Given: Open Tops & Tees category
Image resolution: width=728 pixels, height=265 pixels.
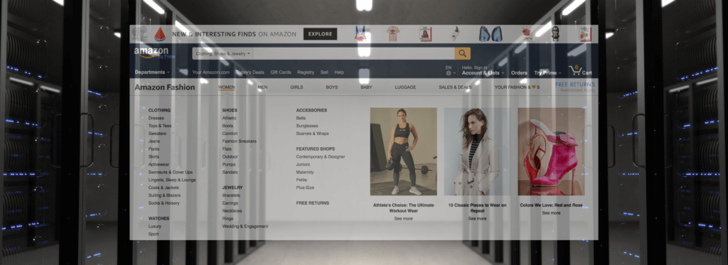Looking at the screenshot, I should click(160, 126).
